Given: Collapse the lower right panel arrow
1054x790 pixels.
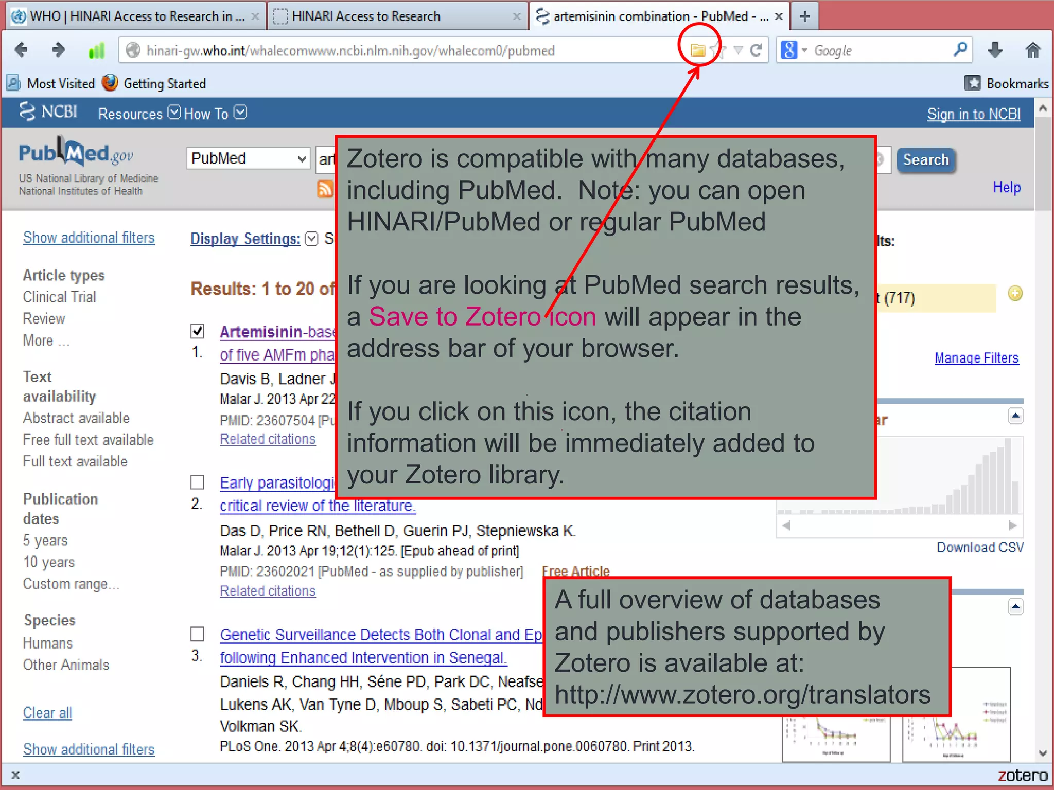Looking at the screenshot, I should coord(1015,607).
